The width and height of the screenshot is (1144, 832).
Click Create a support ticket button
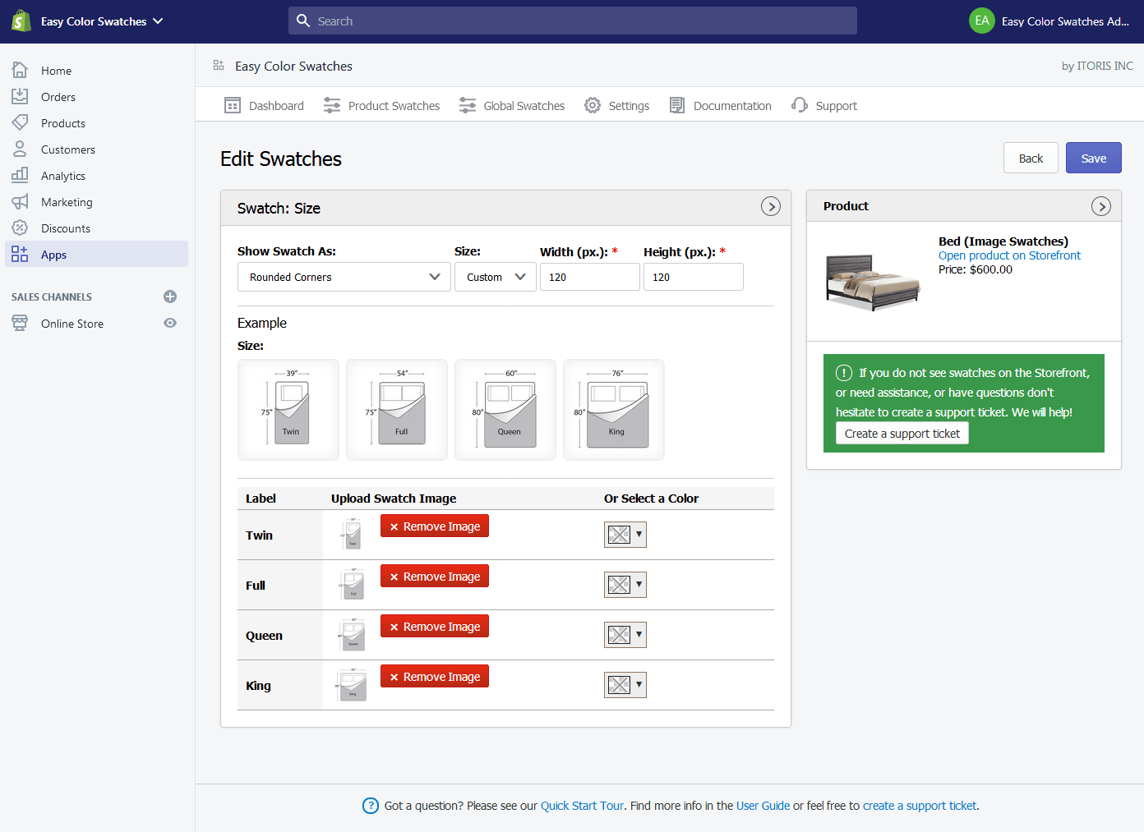coord(902,433)
